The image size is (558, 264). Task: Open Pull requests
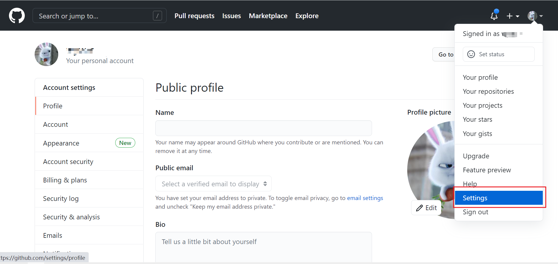[194, 16]
